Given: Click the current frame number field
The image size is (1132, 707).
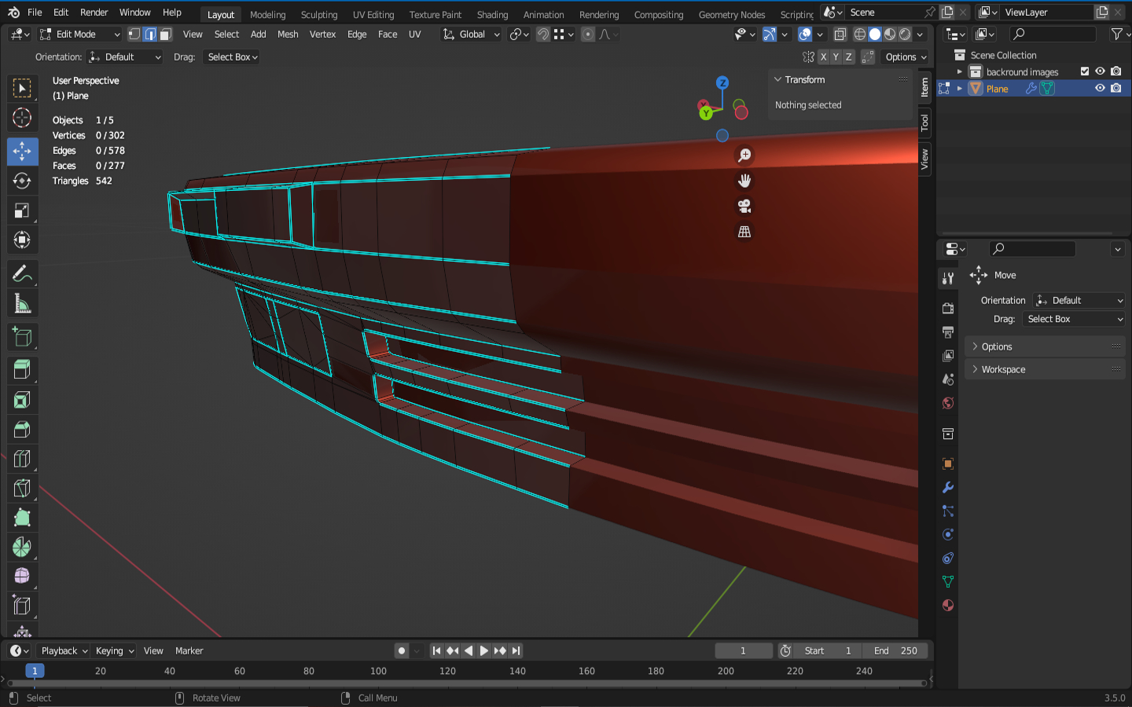Looking at the screenshot, I should tap(743, 650).
